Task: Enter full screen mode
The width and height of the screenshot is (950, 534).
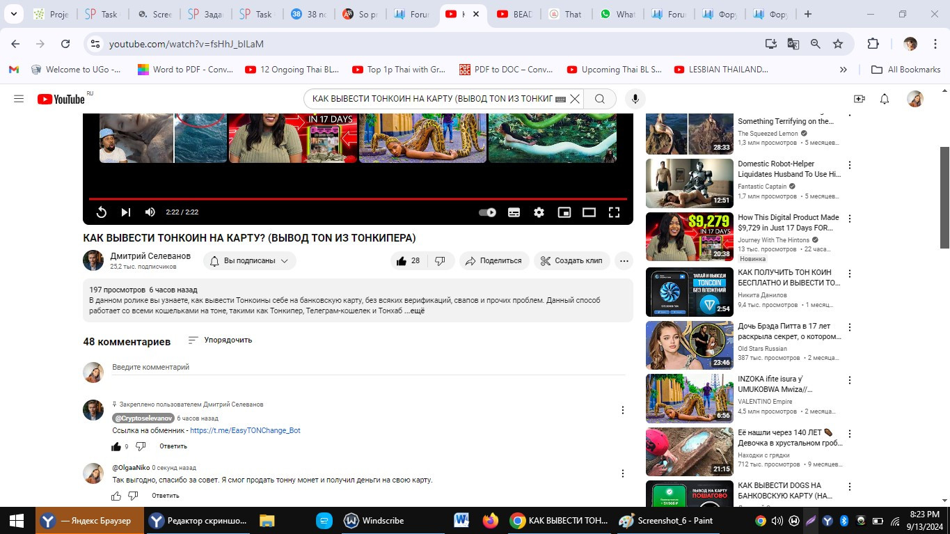Action: point(614,212)
